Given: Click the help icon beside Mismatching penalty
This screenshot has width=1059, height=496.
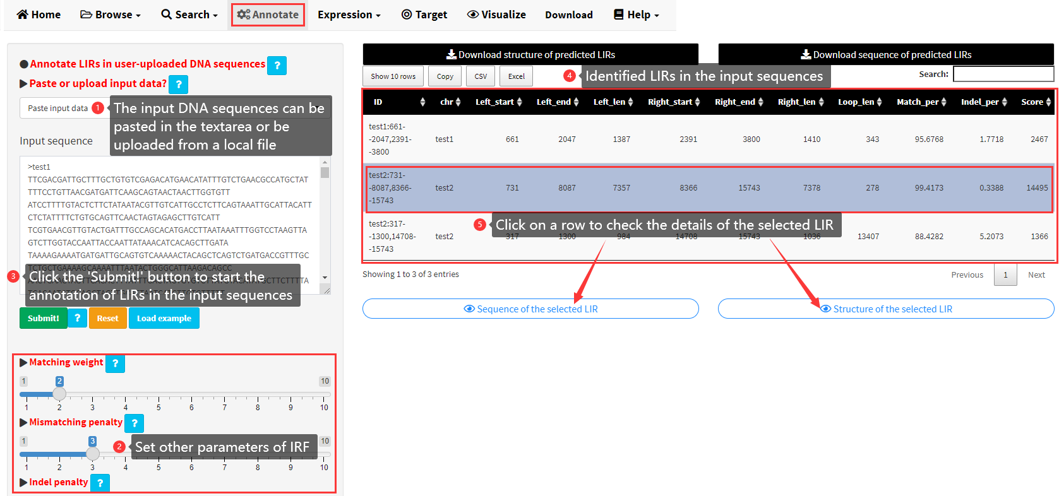Looking at the screenshot, I should 134,423.
